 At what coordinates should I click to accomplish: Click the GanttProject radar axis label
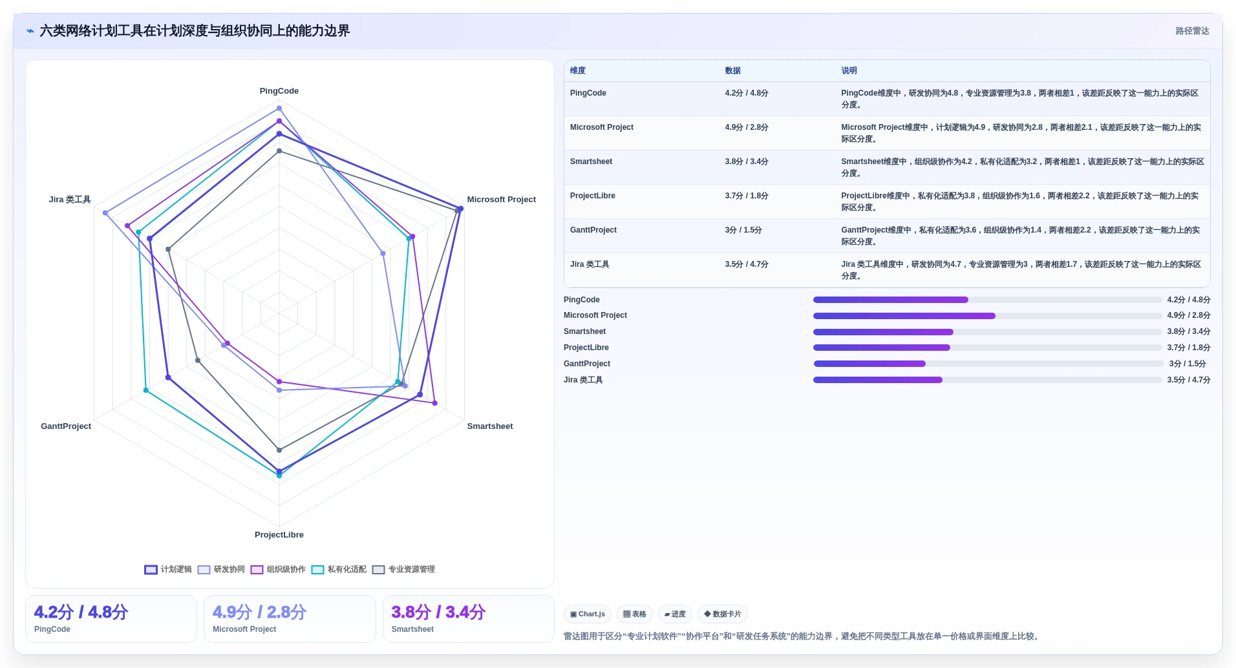(66, 426)
